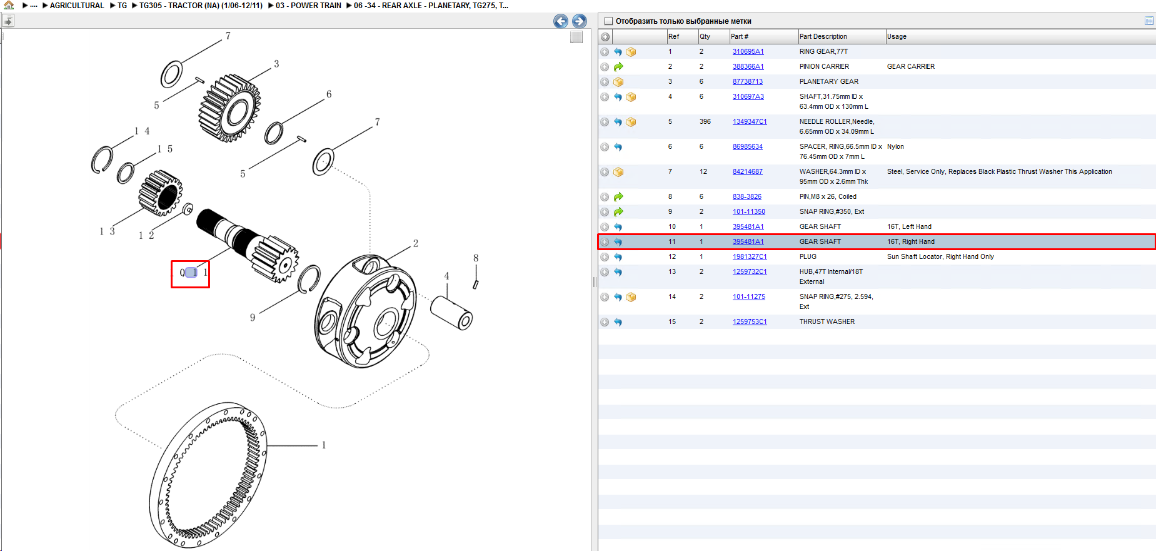Click plus circle for GEAR SHAFT Left Hand row
1156x551 pixels.
pos(605,227)
